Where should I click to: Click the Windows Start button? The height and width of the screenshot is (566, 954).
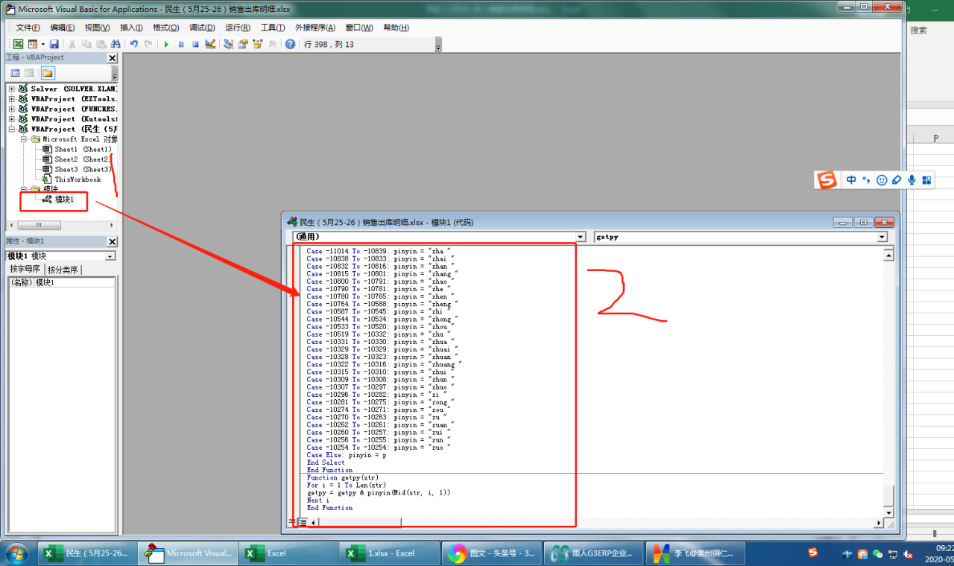coord(16,553)
